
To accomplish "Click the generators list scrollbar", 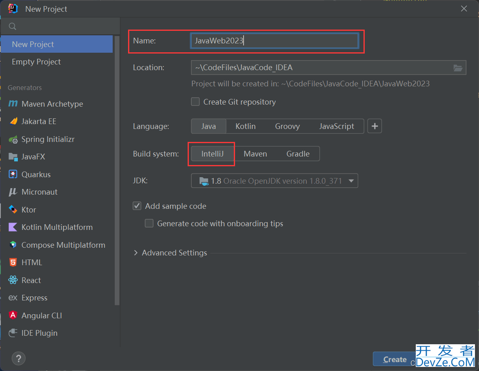I will [x=117, y=170].
